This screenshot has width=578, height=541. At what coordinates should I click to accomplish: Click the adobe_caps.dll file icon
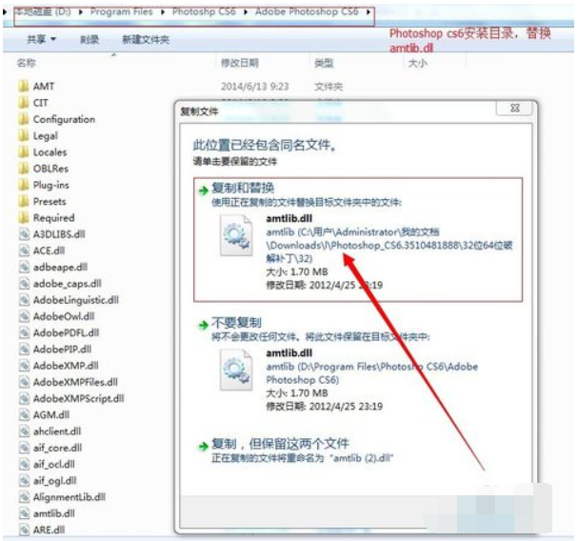[25, 284]
